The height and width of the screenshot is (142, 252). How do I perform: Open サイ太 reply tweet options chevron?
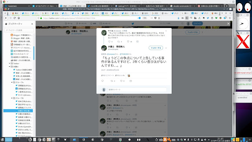(x=166, y=31)
